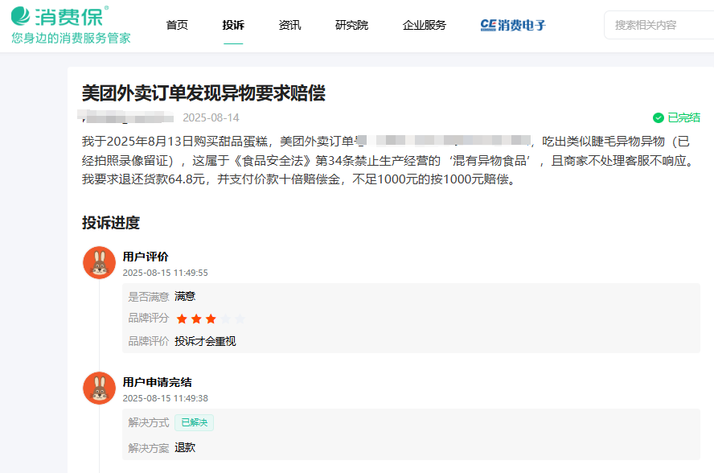The height and width of the screenshot is (473, 714).
Task: Click the 投诉才会重视 brand comment
Action: click(x=205, y=341)
